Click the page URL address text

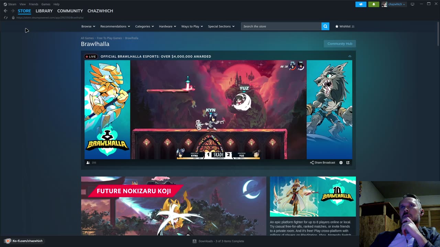pos(50,17)
